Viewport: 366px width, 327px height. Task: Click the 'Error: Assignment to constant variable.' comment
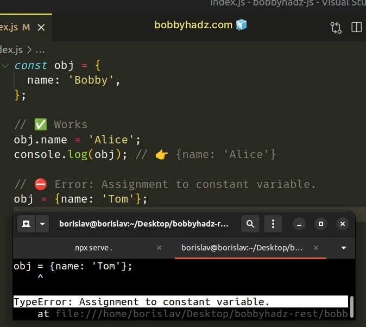pyautogui.click(x=165, y=184)
